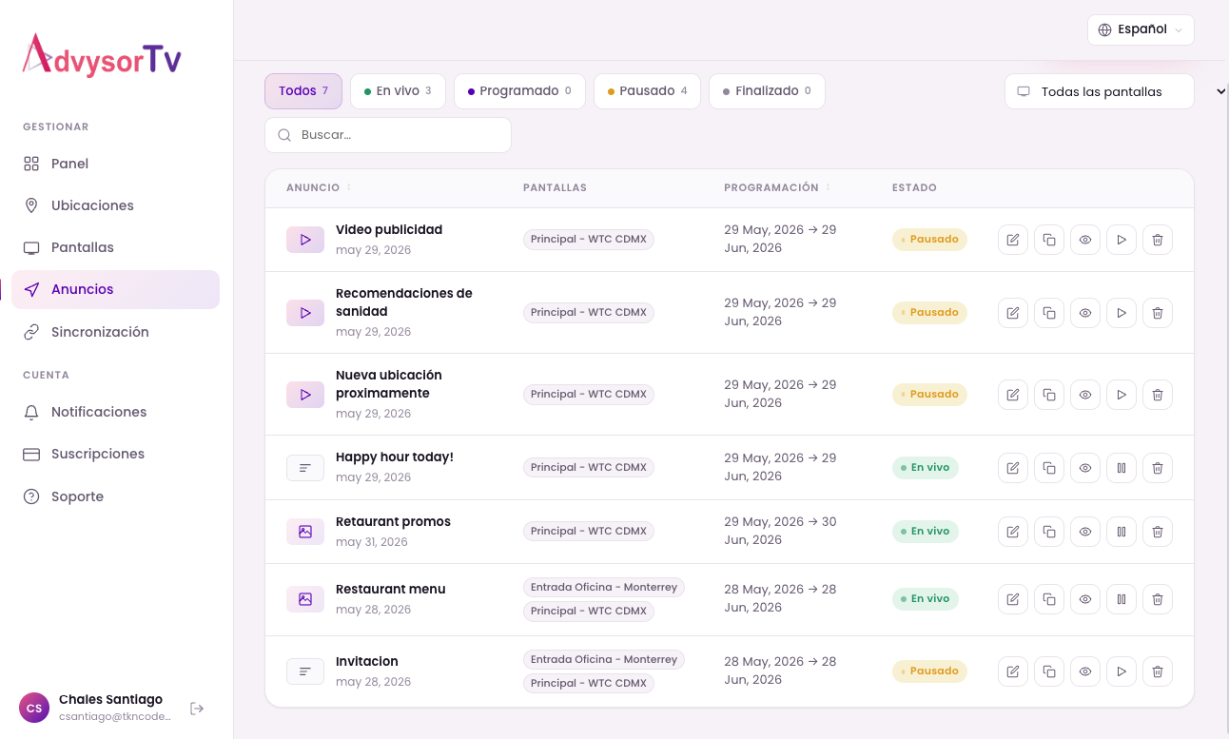Preview Video publicidad with eye icon
Screen dimensions: 1229x739
click(x=1085, y=240)
